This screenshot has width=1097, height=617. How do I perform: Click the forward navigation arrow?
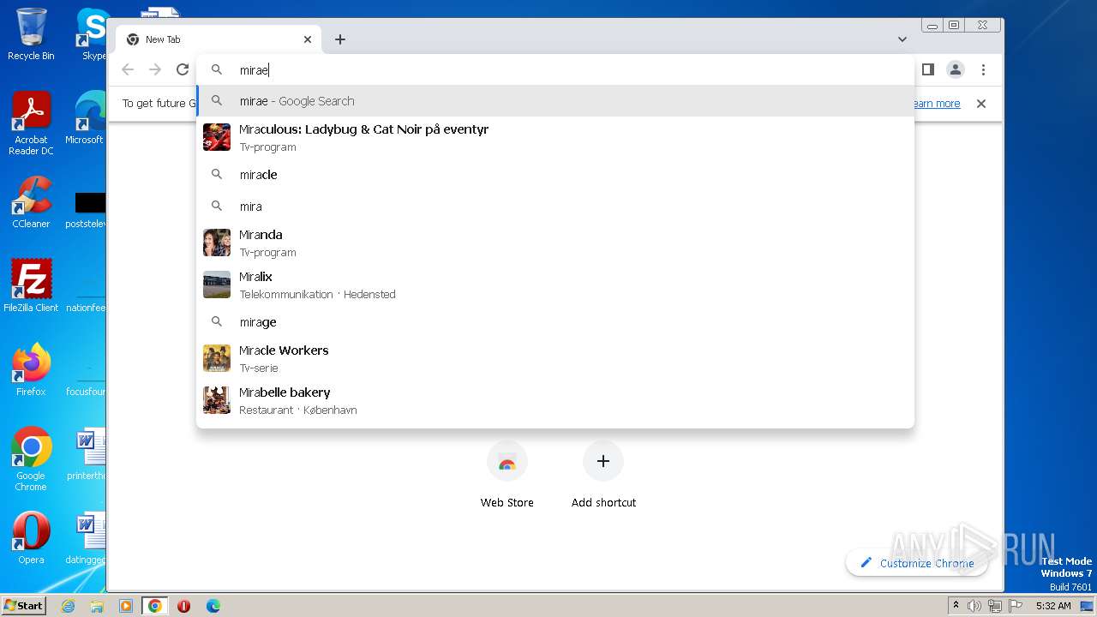(x=155, y=69)
